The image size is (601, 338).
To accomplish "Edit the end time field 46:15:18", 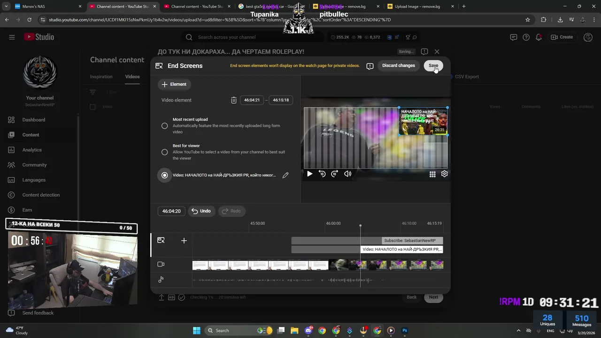I will [x=281, y=100].
